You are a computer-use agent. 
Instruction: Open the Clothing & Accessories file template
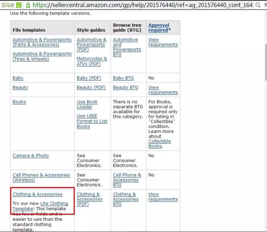38,194
